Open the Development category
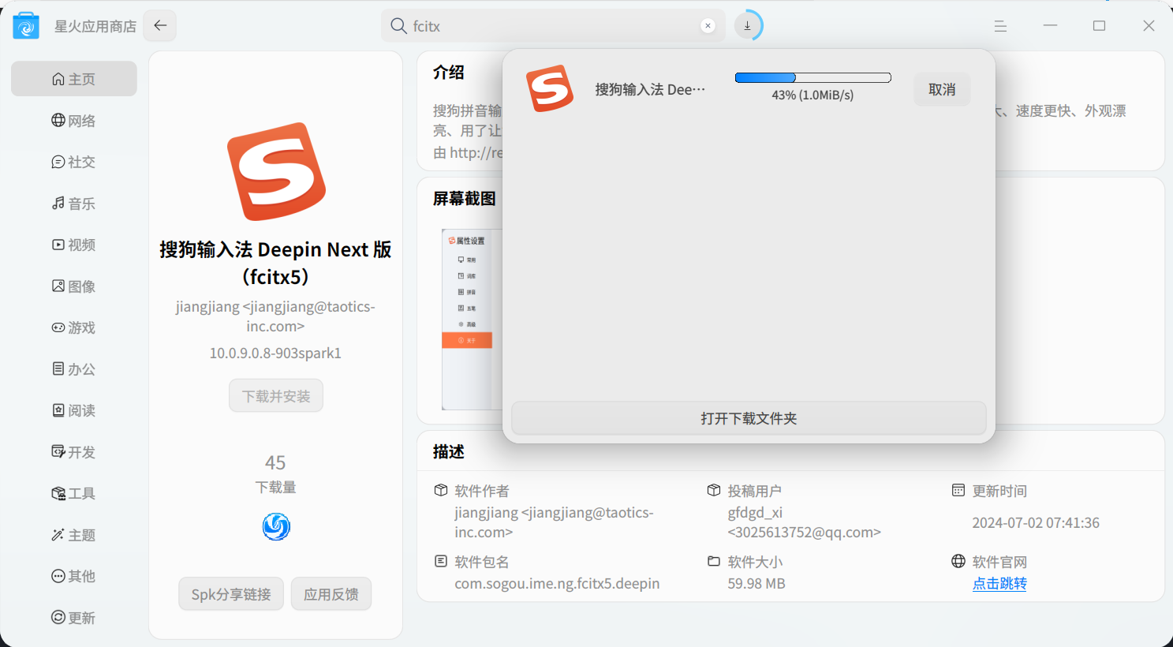This screenshot has width=1173, height=647. point(74,452)
